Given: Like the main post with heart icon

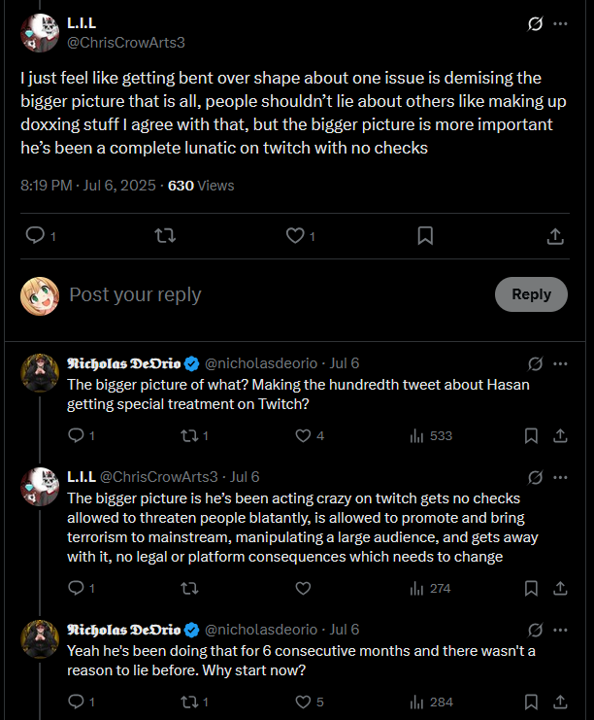Looking at the screenshot, I should click(295, 235).
